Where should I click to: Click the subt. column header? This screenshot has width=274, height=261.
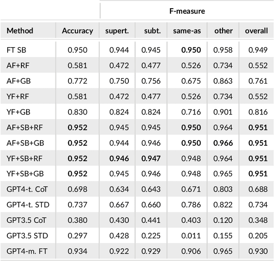point(152,31)
